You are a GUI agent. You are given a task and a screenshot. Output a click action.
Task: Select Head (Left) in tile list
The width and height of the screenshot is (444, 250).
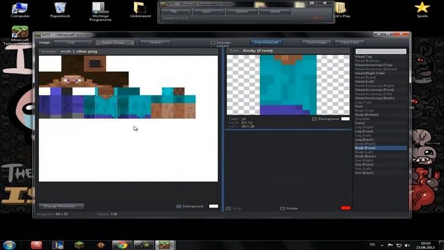tap(364, 81)
